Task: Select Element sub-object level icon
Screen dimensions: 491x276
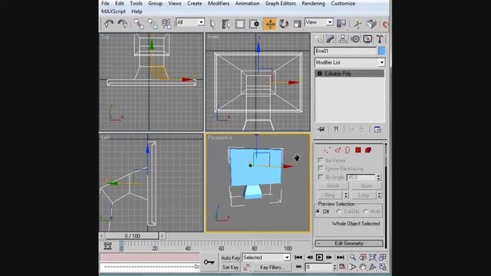Action: coord(368,150)
